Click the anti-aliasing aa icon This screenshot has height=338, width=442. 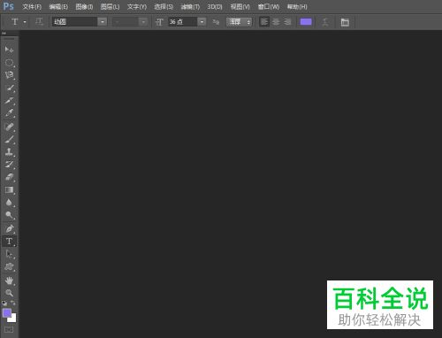coord(216,22)
